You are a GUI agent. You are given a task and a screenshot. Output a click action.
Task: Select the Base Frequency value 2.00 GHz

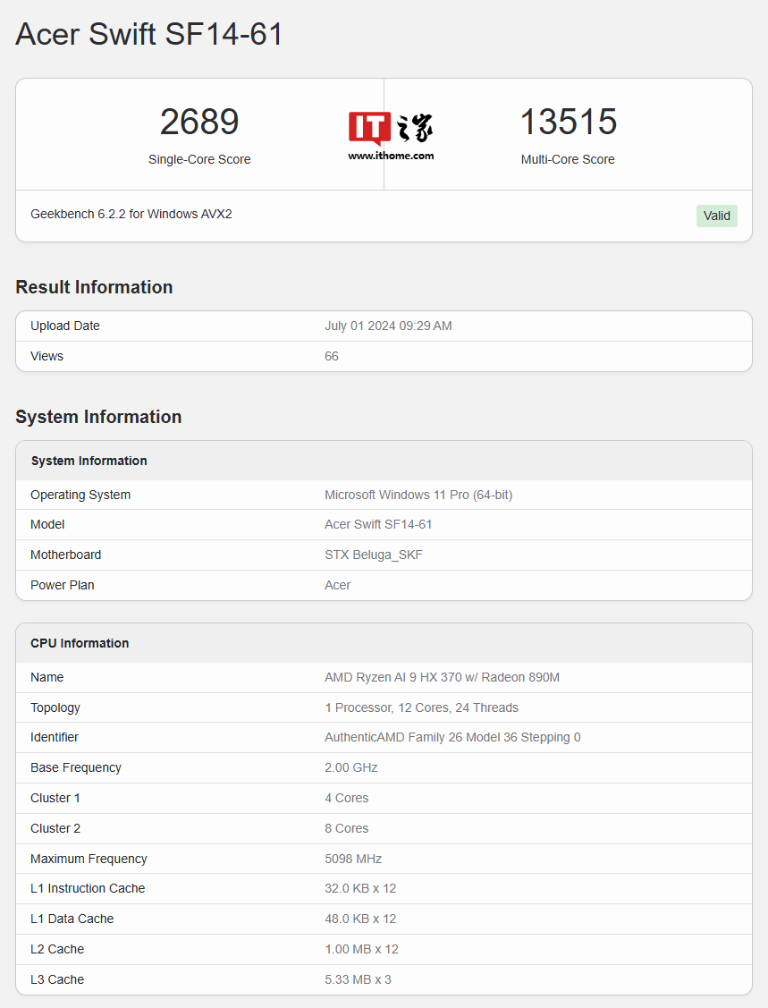pos(349,767)
